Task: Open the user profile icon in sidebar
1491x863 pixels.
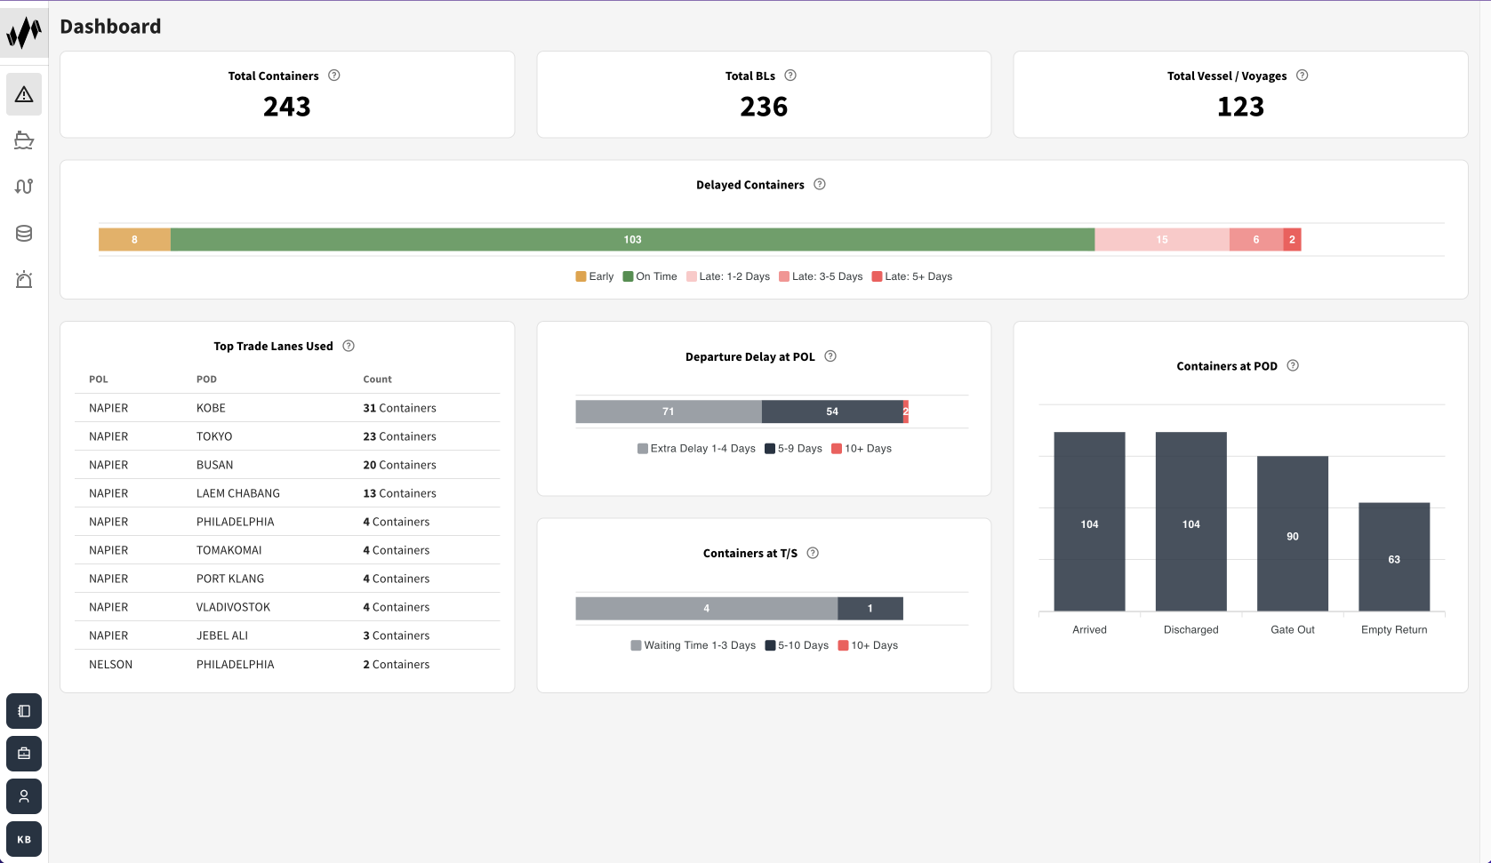Action: coord(24,796)
